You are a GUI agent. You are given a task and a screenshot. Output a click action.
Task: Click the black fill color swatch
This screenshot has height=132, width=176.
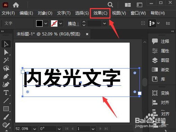tap(39, 23)
